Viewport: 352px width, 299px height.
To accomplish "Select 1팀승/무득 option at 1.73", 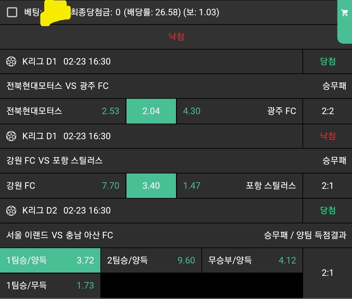I will [50, 285].
